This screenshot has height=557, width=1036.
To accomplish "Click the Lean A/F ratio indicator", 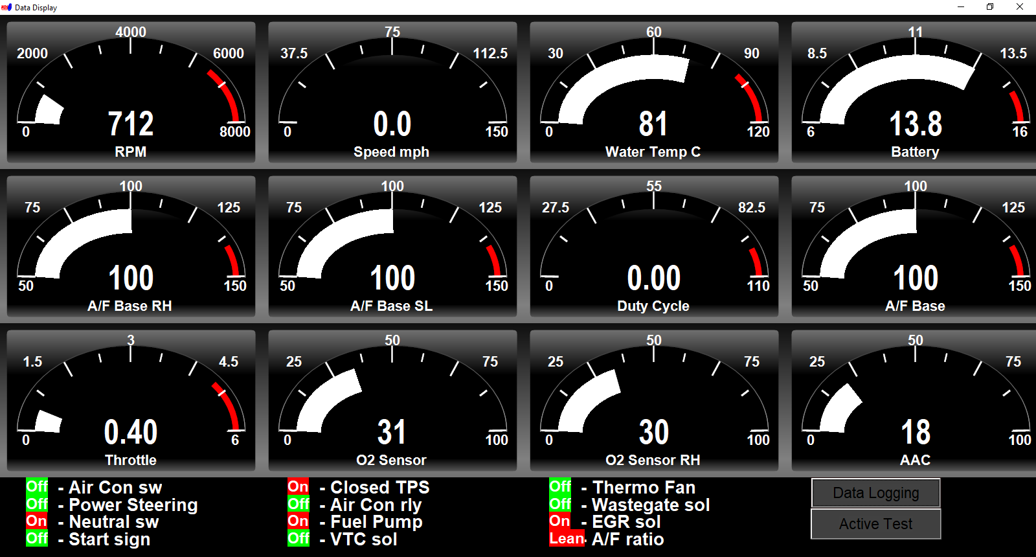I will click(x=567, y=539).
